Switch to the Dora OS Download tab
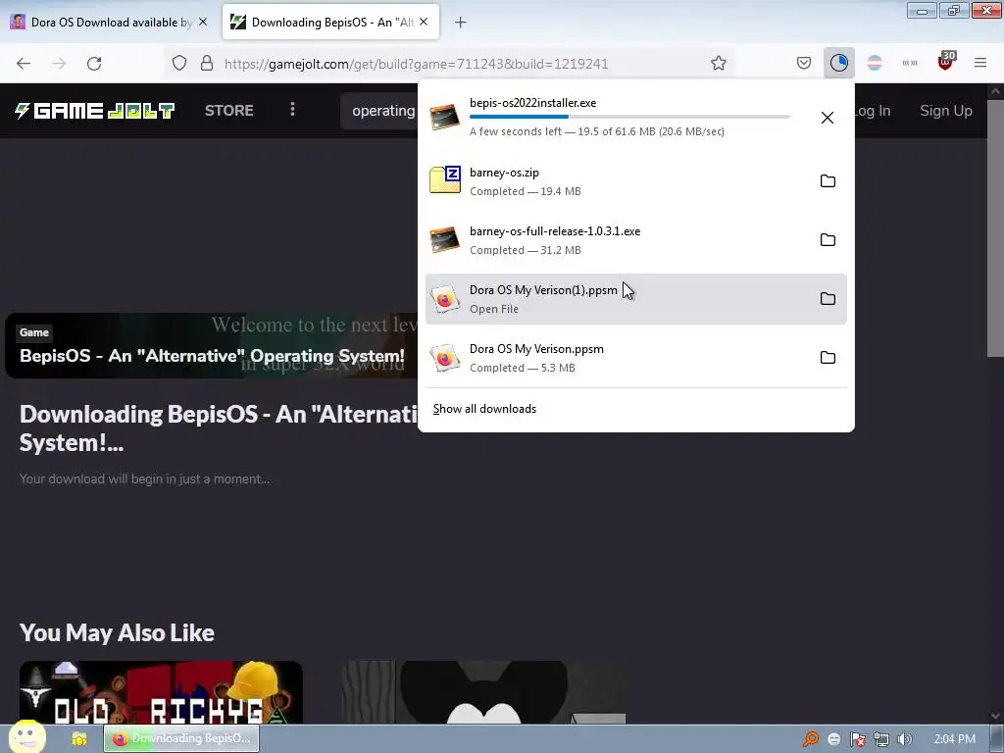The height and width of the screenshot is (753, 1004). click(110, 22)
